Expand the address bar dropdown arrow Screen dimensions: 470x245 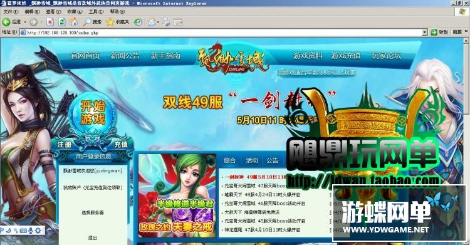424,33
